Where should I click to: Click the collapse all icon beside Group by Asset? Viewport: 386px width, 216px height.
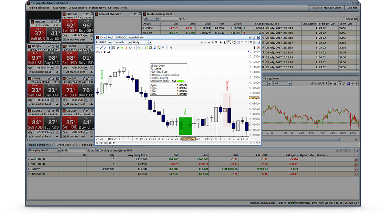tap(66, 150)
